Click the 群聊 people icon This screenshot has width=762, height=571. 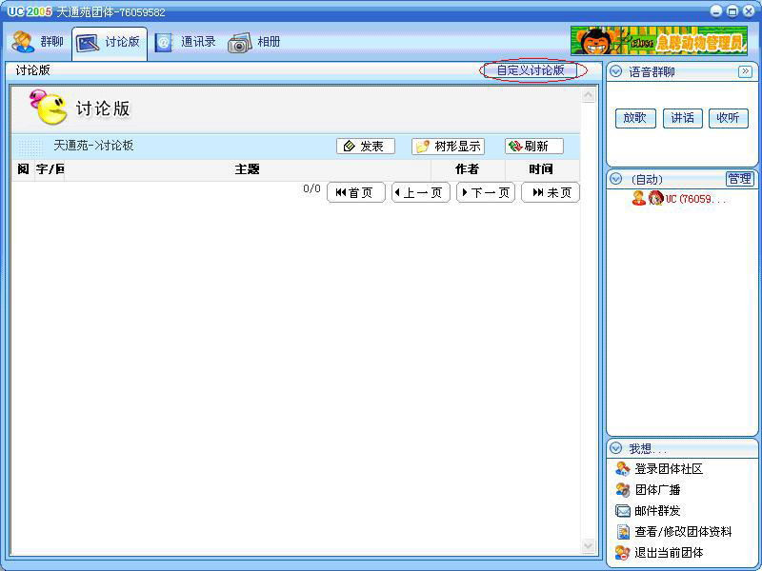click(22, 42)
